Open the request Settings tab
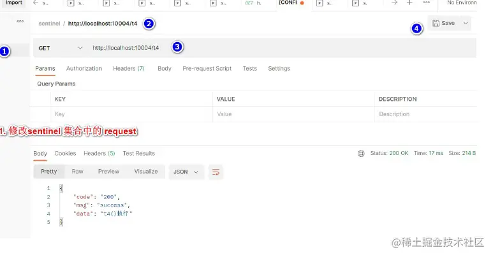The width and height of the screenshot is (493, 257). pos(279,69)
